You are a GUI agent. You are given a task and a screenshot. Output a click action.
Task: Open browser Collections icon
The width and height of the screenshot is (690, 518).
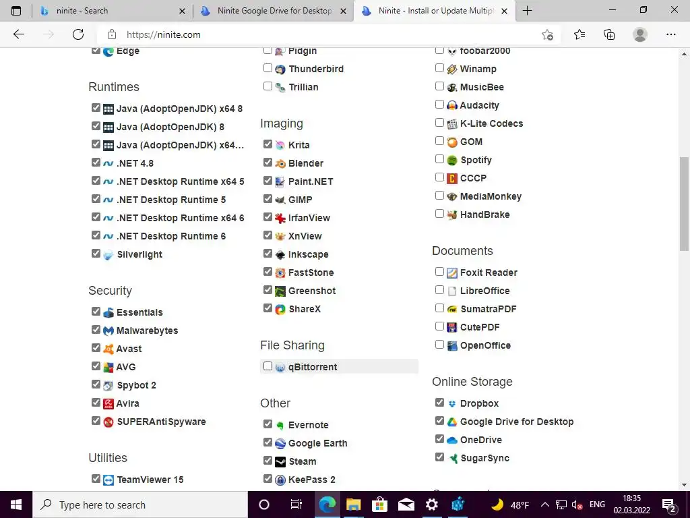[x=609, y=34]
